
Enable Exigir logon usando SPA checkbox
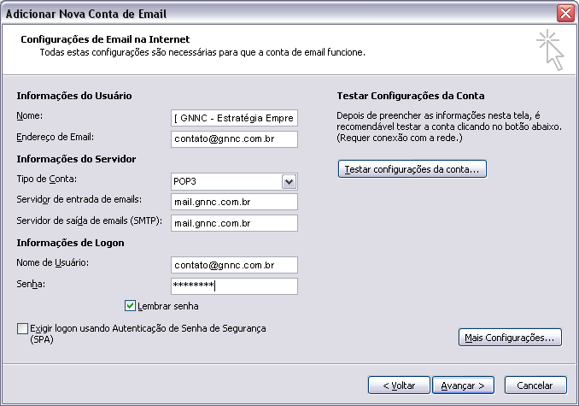click(x=22, y=328)
